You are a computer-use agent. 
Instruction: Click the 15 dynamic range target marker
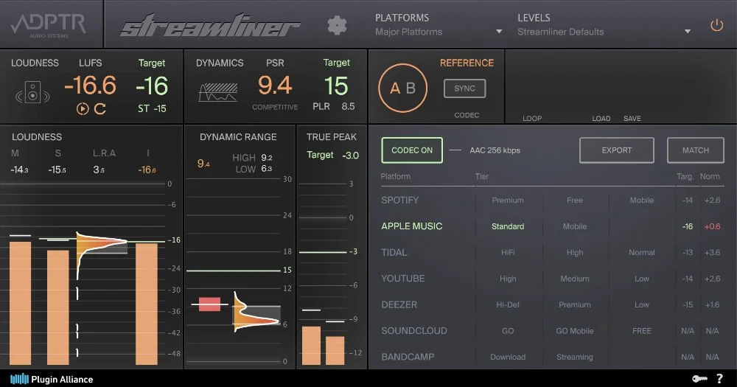tap(287, 270)
